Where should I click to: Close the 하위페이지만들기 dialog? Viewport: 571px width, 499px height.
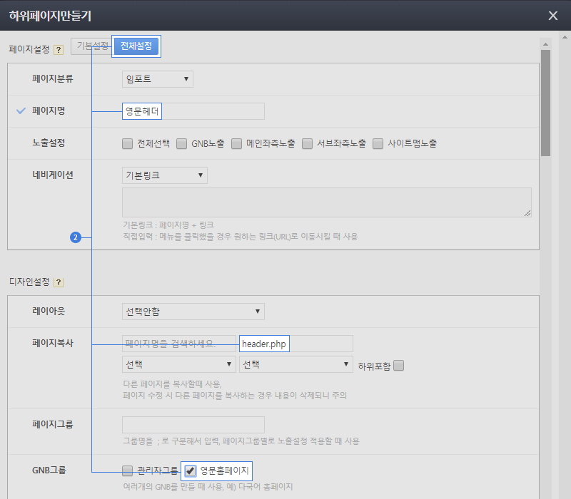click(x=552, y=15)
